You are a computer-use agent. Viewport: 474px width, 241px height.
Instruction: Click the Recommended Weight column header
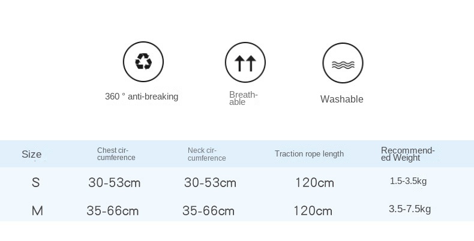click(408, 154)
